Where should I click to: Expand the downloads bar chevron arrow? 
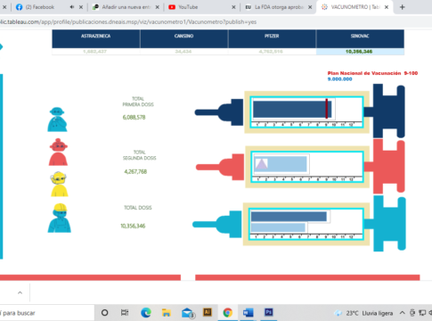click(x=20, y=292)
